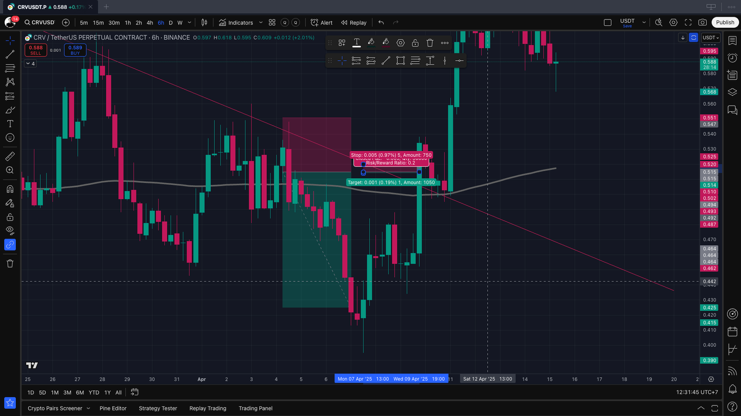Screen dimensions: 741x416
Task: Switch to the Strategy Tester tab
Action: coord(158,408)
